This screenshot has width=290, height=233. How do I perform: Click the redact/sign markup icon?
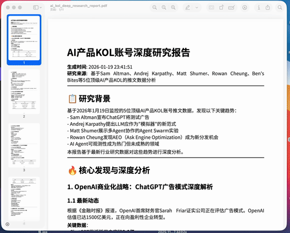[x=231, y=8]
